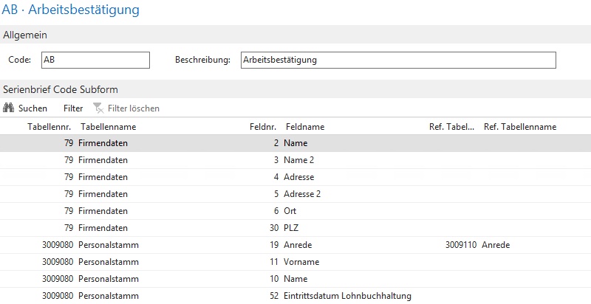The height and width of the screenshot is (304, 591).
Task: Click the binoculars Suchen icon
Action: (10, 108)
